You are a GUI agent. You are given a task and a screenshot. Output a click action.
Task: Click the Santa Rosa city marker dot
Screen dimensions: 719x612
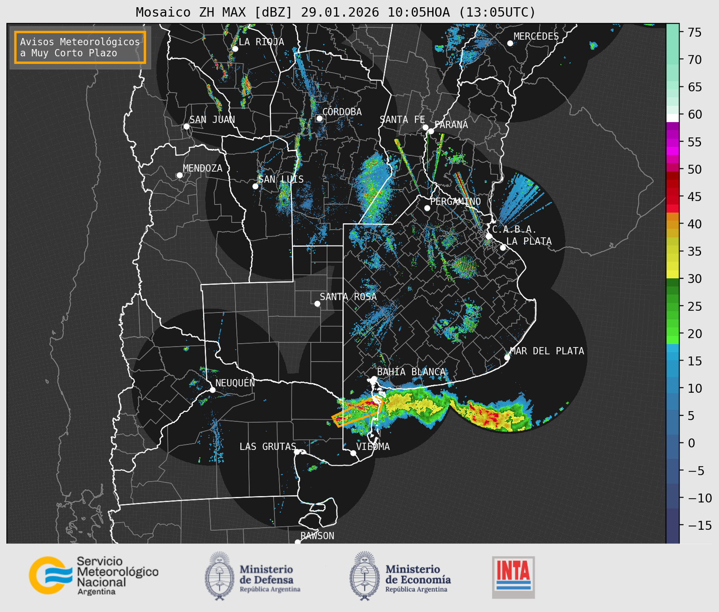pyautogui.click(x=317, y=304)
